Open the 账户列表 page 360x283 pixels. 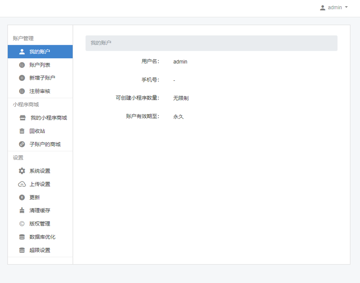[x=40, y=65]
